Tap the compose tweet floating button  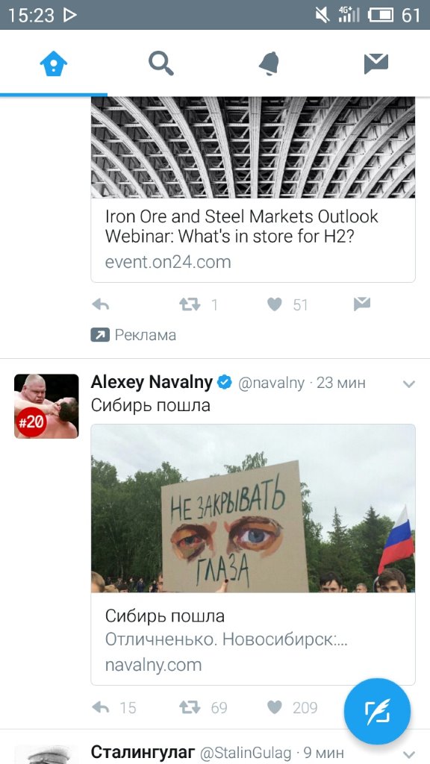click(377, 711)
